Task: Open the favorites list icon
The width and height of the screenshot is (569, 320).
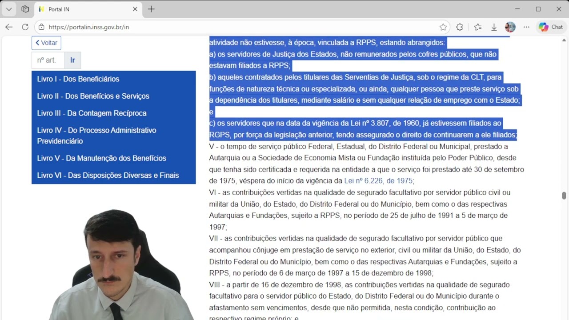Action: (x=478, y=27)
